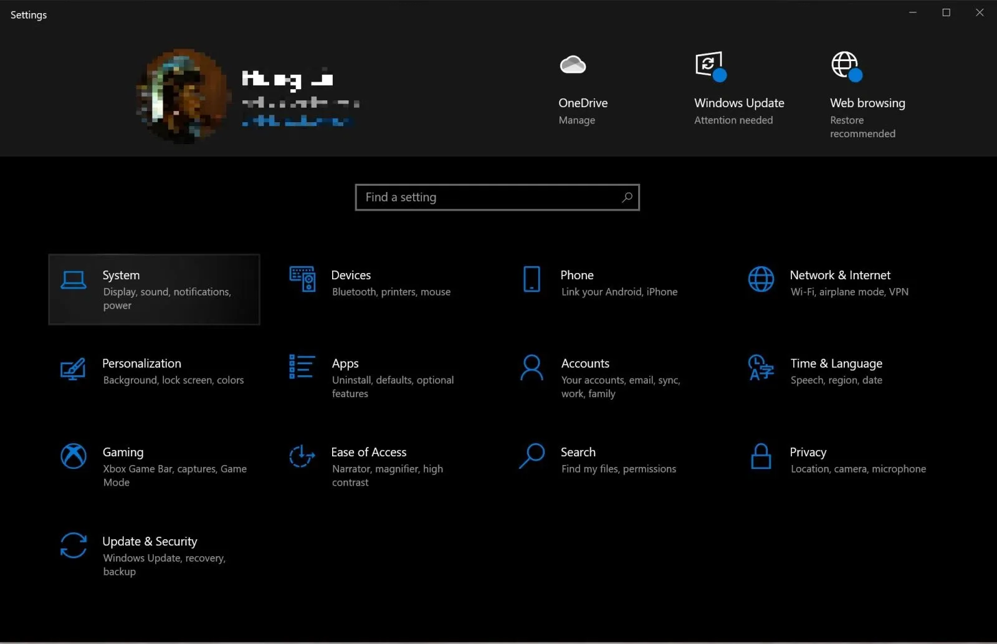The image size is (997, 644).
Task: Open the Personalization paintbrush icon
Action: click(73, 368)
